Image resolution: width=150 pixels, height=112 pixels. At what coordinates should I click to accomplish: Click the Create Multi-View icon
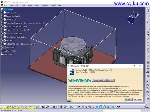pyautogui.click(x=97, y=107)
